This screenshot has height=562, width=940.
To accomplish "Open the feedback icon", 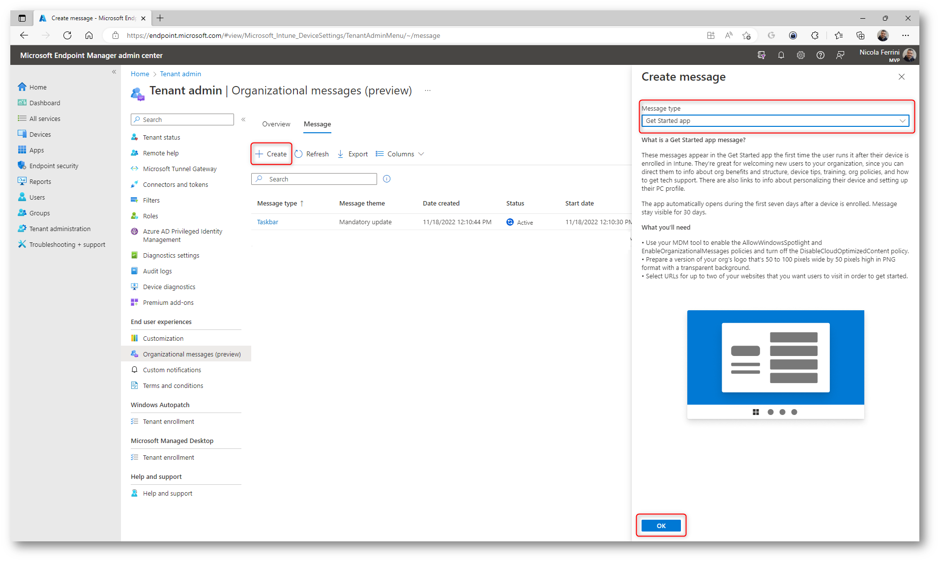I will [840, 55].
